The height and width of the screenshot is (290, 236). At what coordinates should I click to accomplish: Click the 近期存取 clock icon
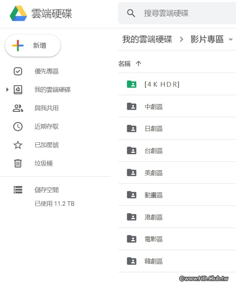point(18,127)
